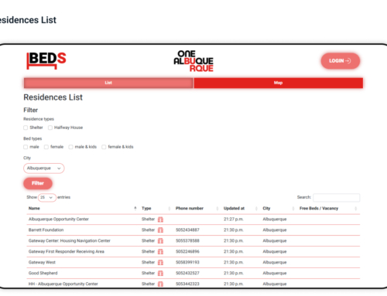Select HH - Albuquerque Opportunity Center name
Viewport: 387px width, 296px height.
63,284
